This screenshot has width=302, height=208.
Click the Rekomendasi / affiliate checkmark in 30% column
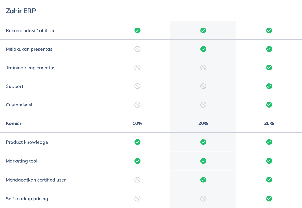point(269,30)
